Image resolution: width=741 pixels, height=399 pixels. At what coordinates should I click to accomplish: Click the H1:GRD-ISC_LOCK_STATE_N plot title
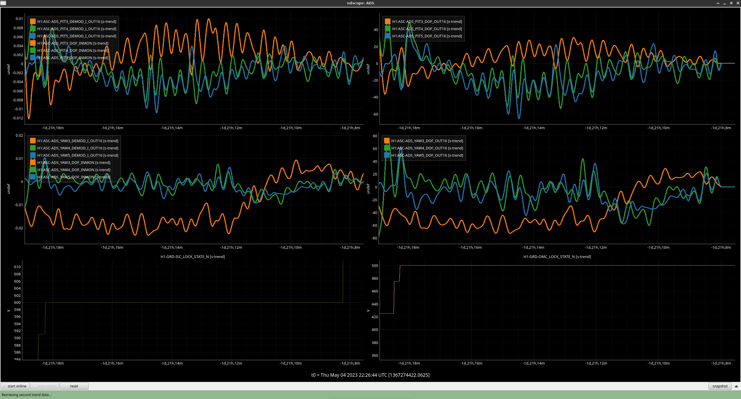(192, 257)
